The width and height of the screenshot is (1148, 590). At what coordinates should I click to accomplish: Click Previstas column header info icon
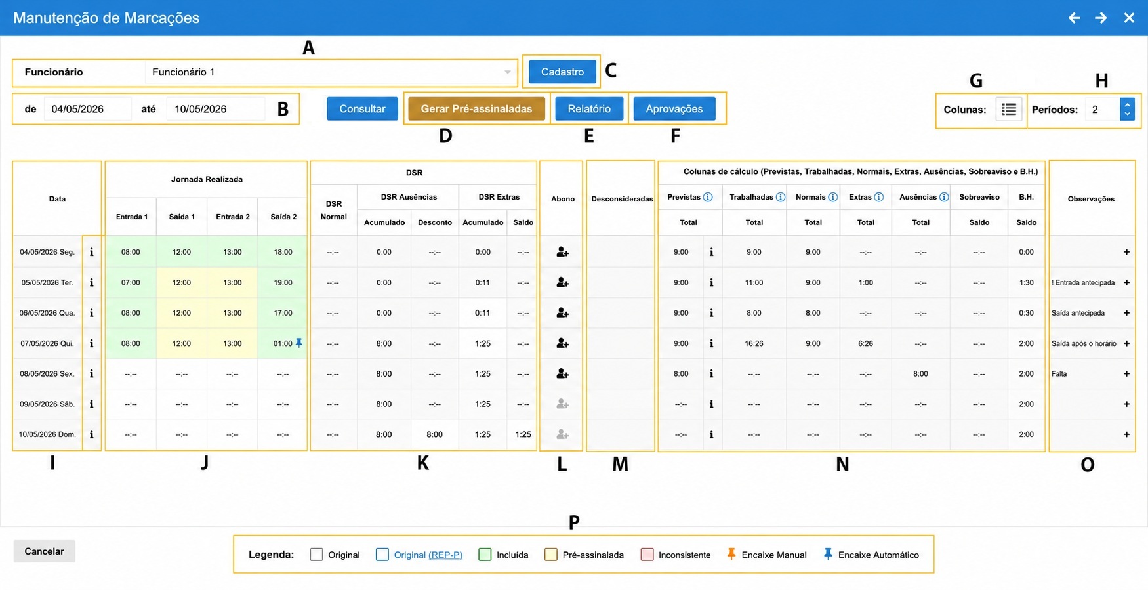pyautogui.click(x=708, y=197)
